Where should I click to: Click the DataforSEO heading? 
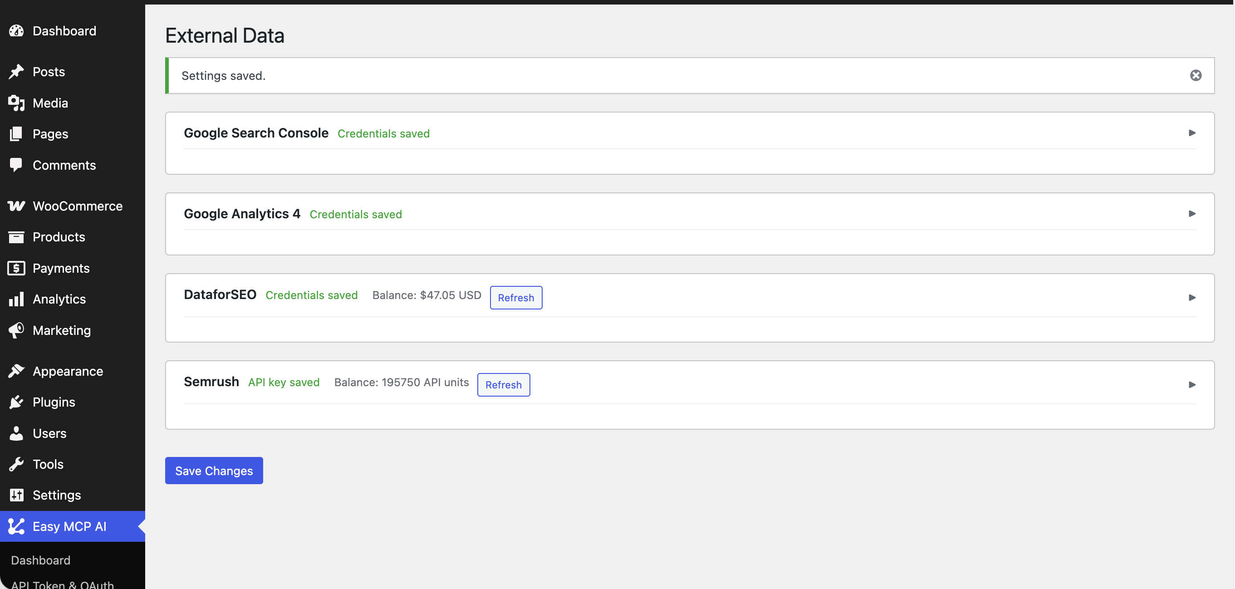click(x=220, y=294)
